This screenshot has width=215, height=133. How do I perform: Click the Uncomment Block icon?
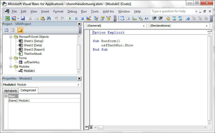180,18
